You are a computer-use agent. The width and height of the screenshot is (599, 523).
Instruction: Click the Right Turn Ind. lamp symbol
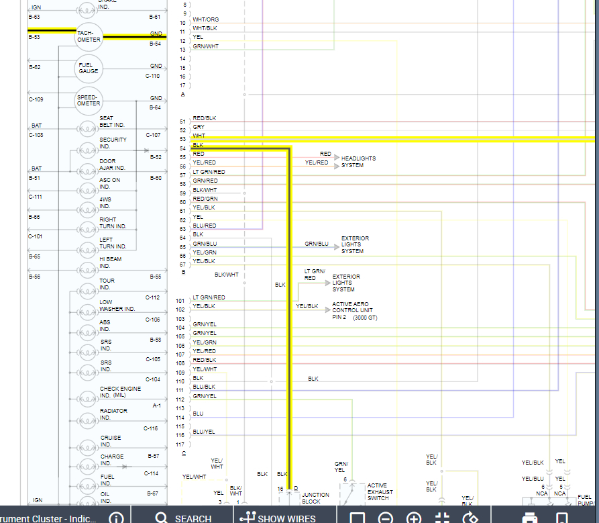click(x=87, y=230)
